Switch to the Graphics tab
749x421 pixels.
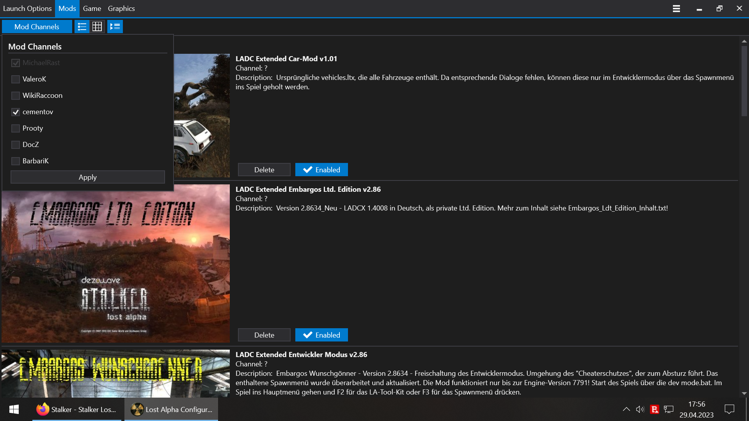[121, 9]
